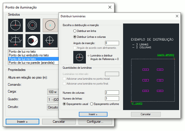
Task: Toggle 'Angulo de acordo com alinhamento' checkbox
Action: click(75, 48)
